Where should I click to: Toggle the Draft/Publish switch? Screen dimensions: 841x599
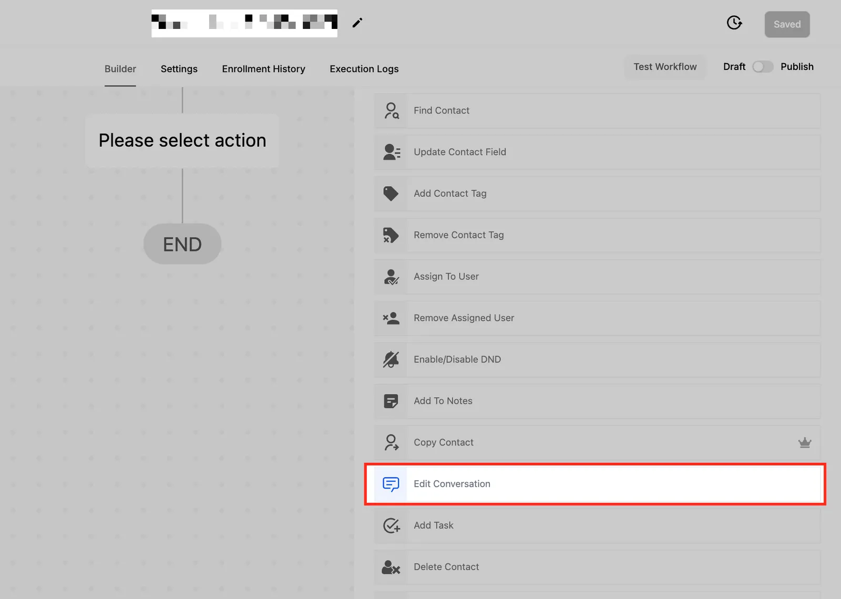click(763, 67)
